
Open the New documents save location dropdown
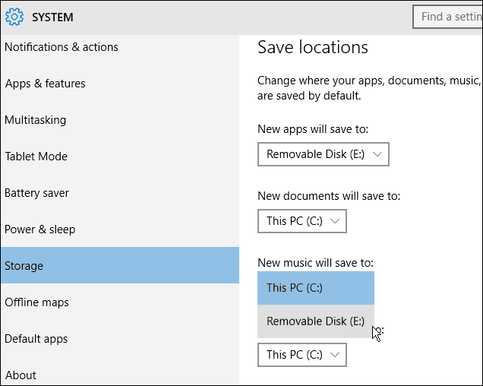[302, 221]
